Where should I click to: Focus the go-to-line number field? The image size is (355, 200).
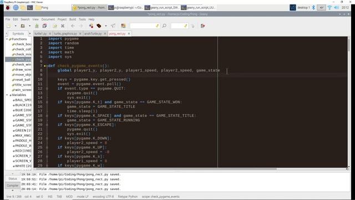coord(180,26)
